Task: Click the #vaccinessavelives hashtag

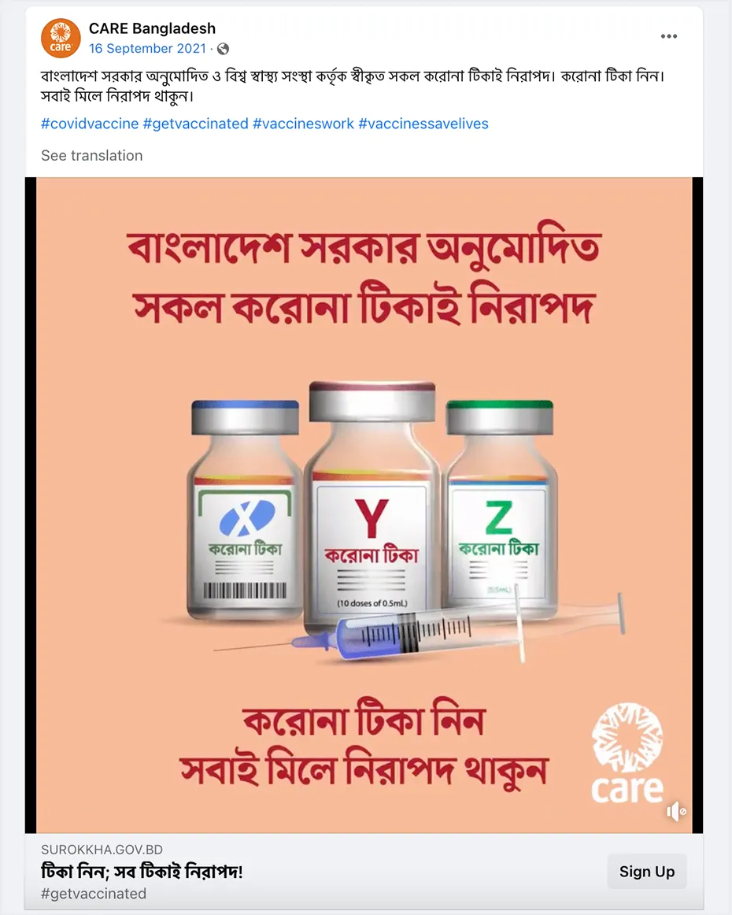Action: 423,124
